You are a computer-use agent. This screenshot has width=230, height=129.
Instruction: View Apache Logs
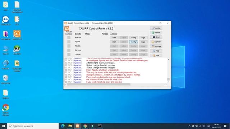(143, 38)
